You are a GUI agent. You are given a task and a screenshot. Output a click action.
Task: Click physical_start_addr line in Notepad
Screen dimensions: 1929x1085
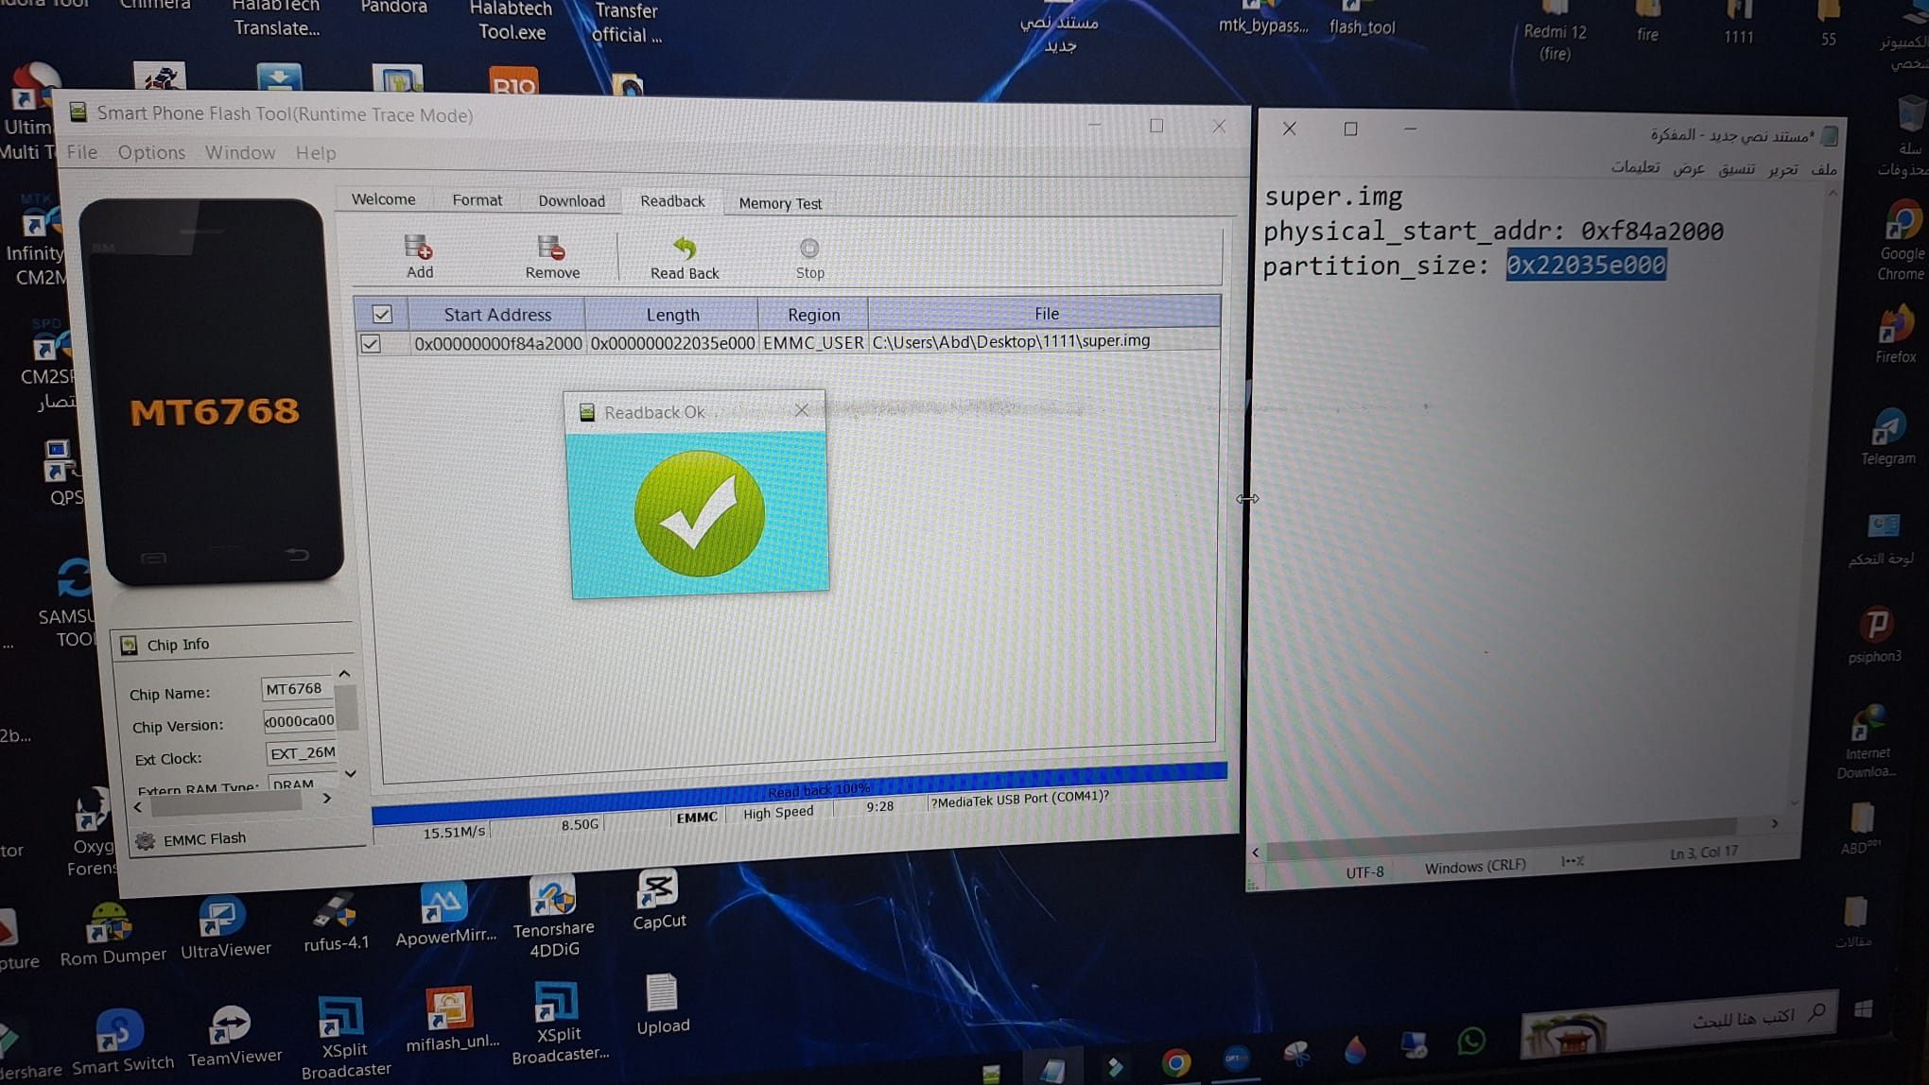pyautogui.click(x=1493, y=232)
